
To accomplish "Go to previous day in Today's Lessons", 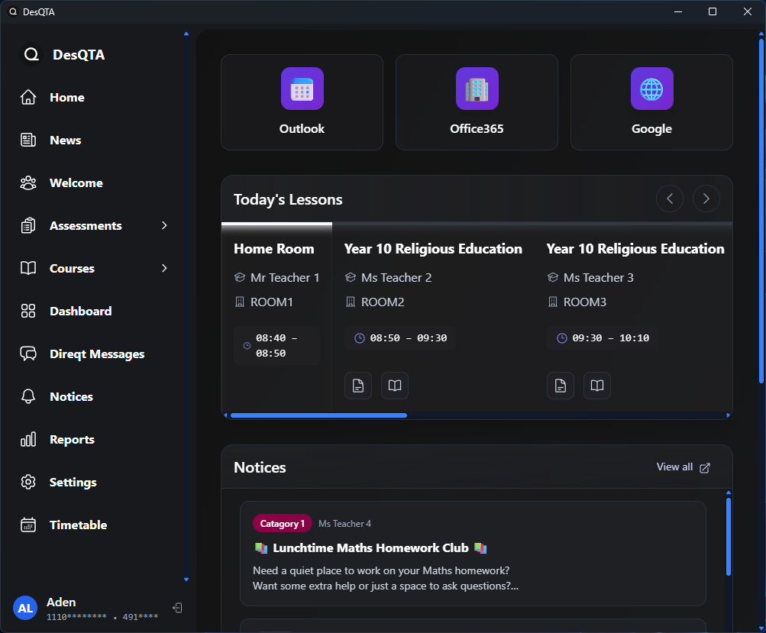I will [x=670, y=199].
